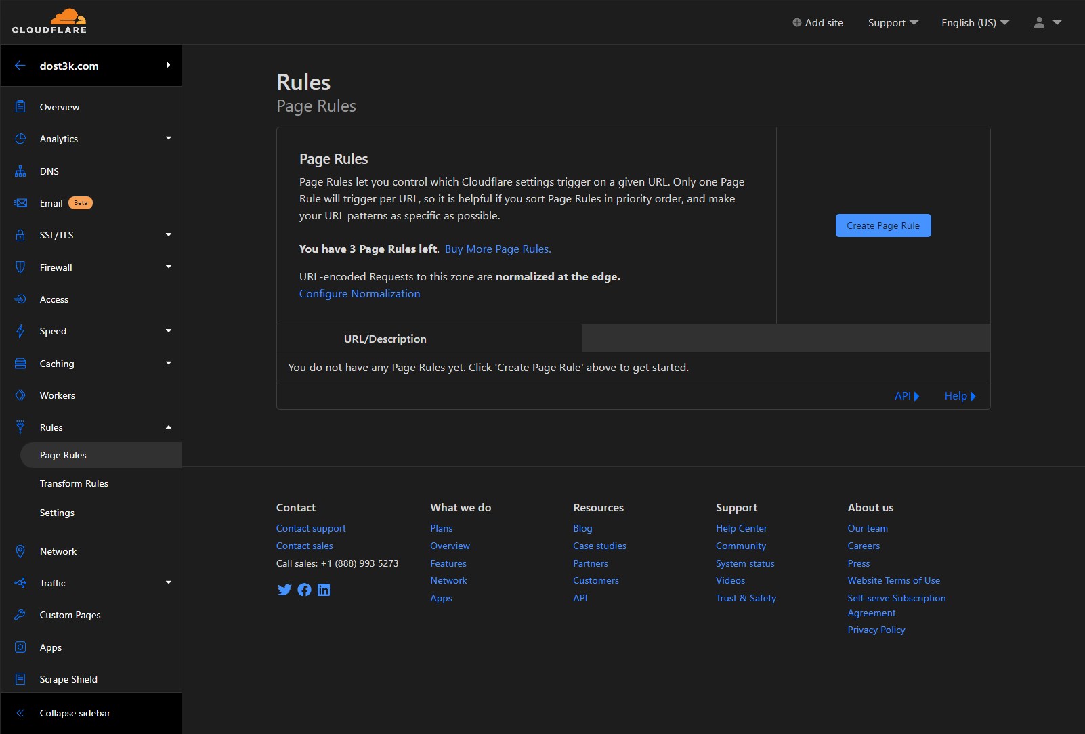Click the Custom Pages wrench icon
This screenshot has width=1085, height=734.
pyautogui.click(x=20, y=615)
